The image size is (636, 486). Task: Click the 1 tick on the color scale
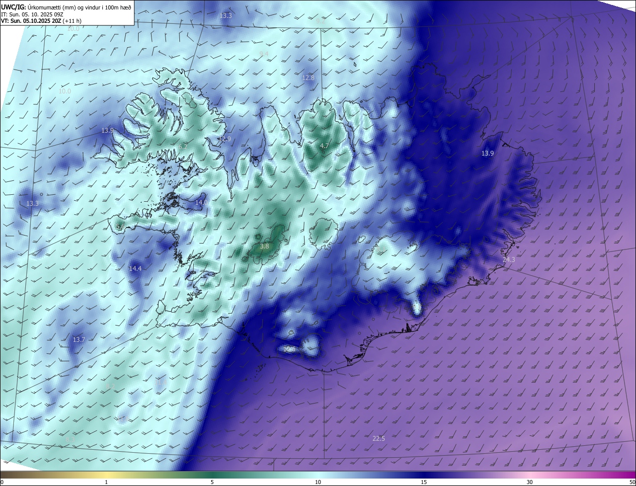(106, 482)
